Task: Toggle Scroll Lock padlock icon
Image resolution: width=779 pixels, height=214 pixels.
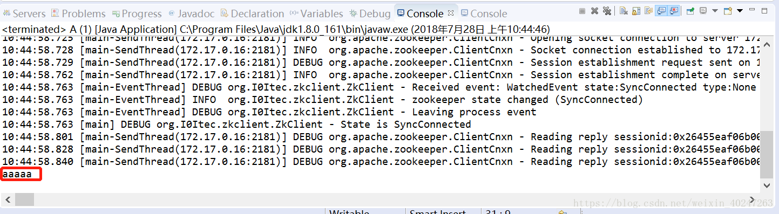Action: (x=636, y=11)
